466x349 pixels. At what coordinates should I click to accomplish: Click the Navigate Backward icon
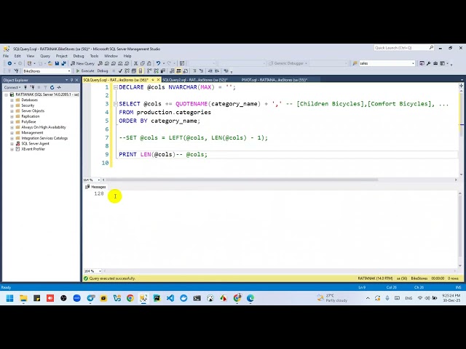point(9,63)
